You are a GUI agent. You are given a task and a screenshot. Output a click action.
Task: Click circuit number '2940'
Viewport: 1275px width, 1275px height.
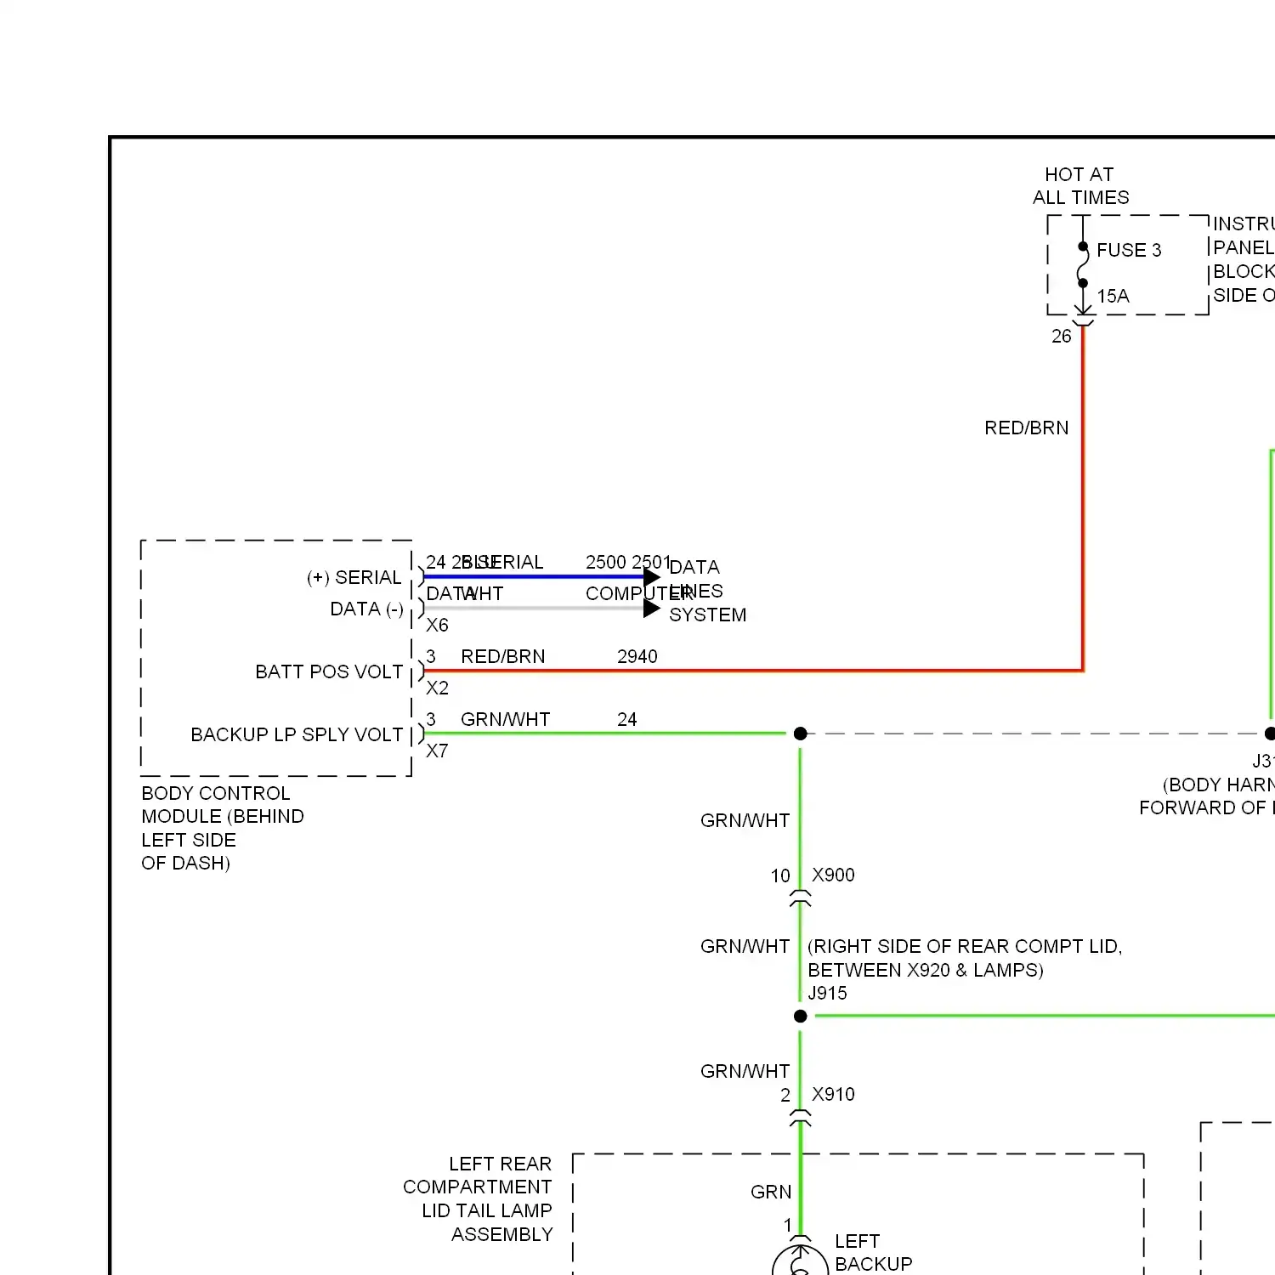coord(637,656)
